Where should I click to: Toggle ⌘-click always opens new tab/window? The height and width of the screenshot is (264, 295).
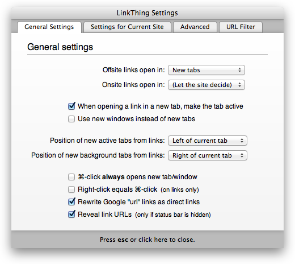click(x=71, y=177)
